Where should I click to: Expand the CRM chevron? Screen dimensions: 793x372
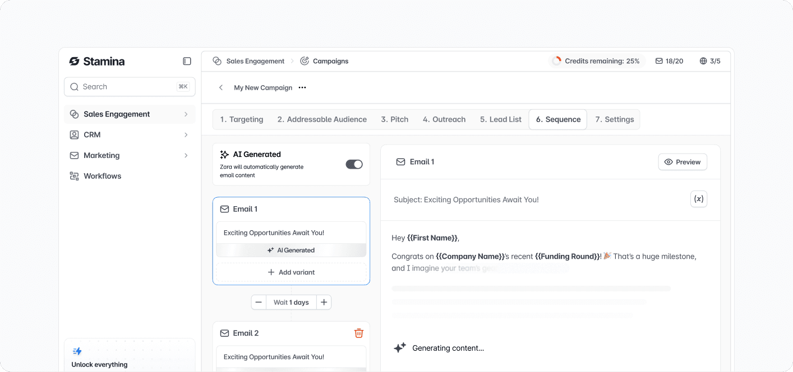coord(186,135)
